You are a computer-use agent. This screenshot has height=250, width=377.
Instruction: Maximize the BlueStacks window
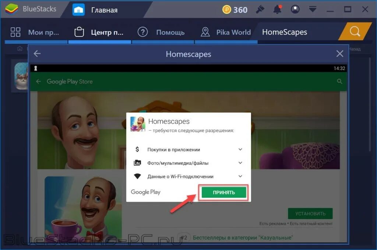(x=348, y=9)
